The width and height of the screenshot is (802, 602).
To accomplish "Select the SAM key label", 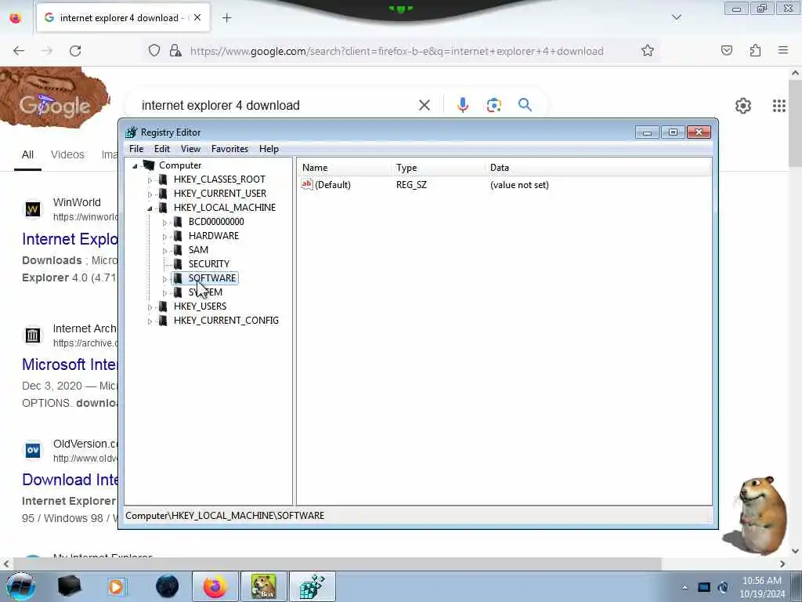I will tap(198, 250).
